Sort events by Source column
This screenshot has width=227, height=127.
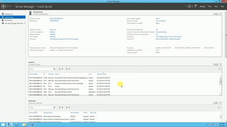pyautogui.click(x=57, y=74)
